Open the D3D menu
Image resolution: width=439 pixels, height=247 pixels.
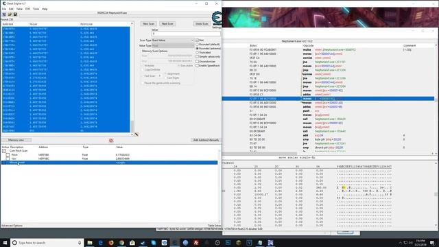27,9
